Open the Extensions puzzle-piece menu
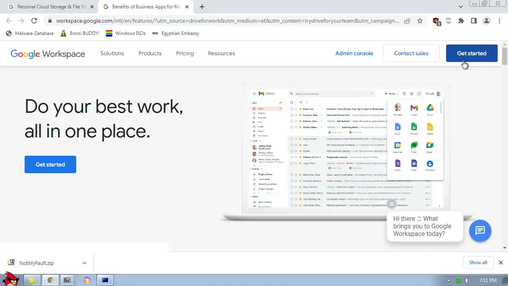This screenshot has width=508, height=286. 461,21
